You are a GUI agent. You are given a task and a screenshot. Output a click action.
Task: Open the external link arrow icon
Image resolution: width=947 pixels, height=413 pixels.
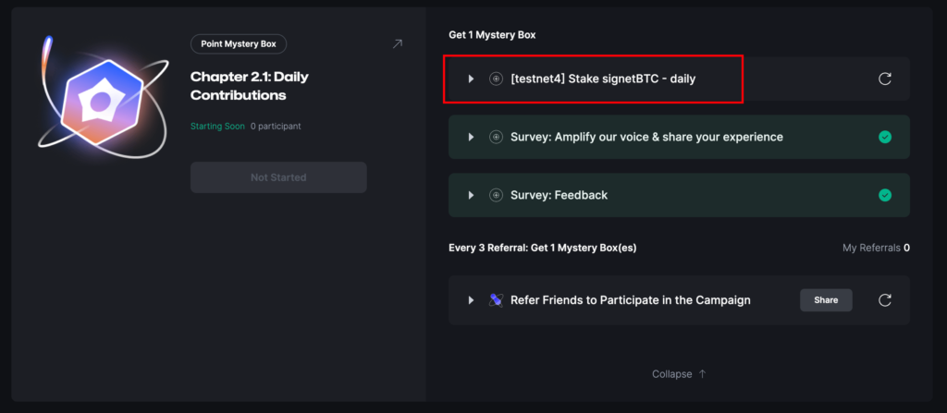point(398,43)
